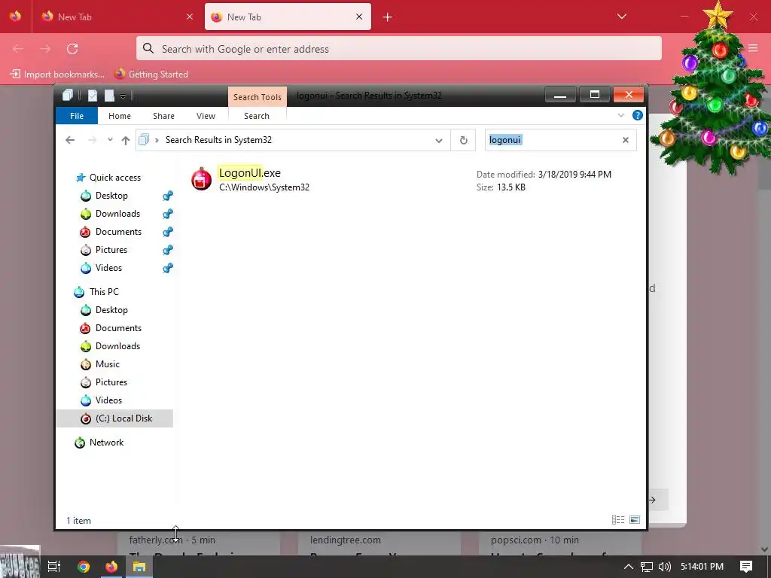Select Documents under This PC

[x=118, y=328]
